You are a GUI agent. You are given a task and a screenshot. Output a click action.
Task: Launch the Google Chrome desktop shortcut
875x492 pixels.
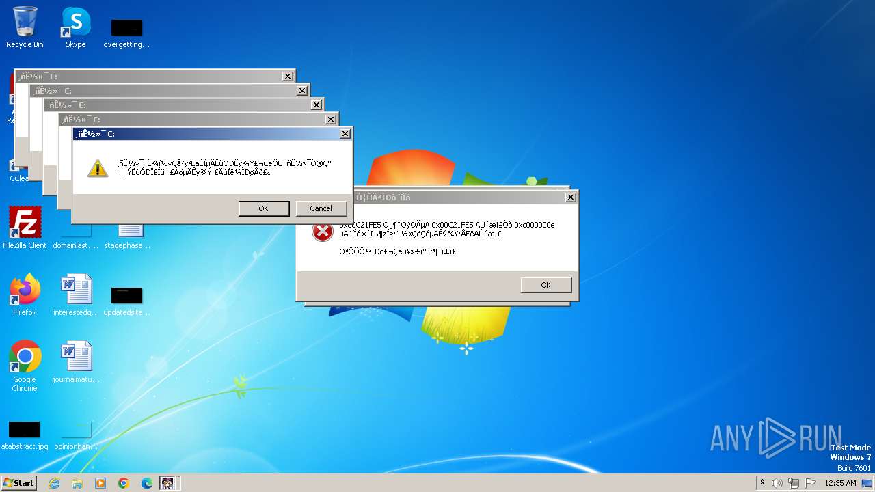25,366
